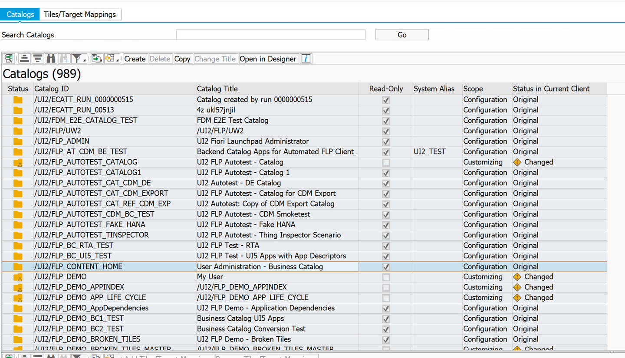The image size is (625, 358).
Task: Click the Copy button in the toolbar
Action: point(182,59)
